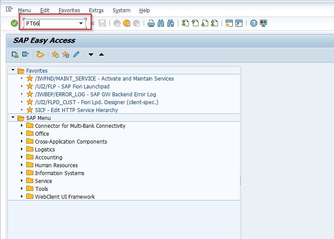Go to Last Page icon
334x239 pixels.
(214, 23)
